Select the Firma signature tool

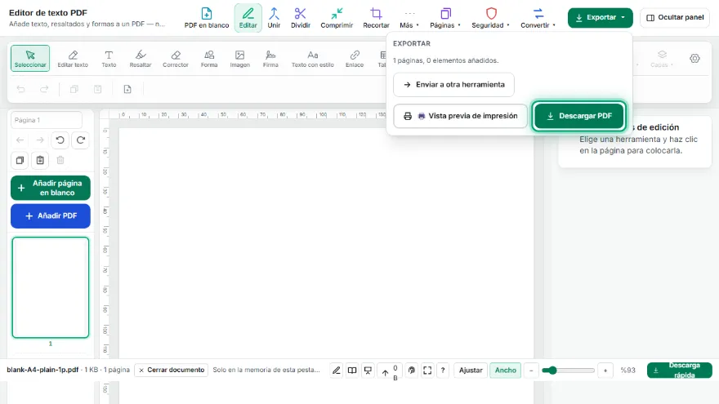(x=270, y=59)
